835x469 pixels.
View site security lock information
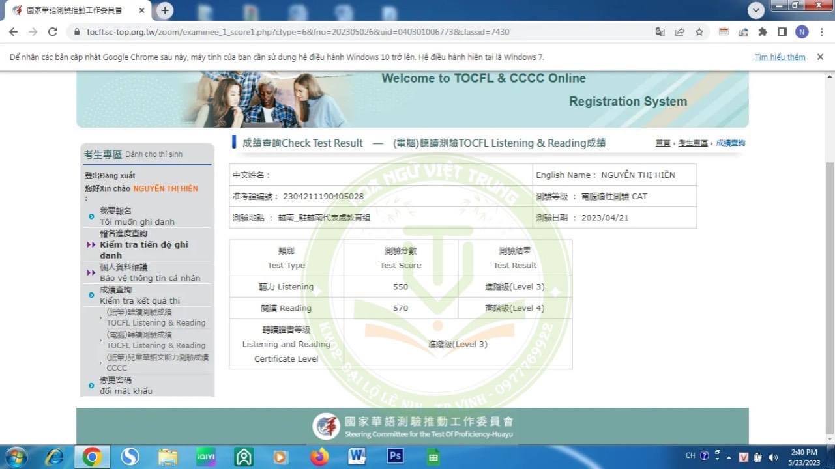77,31
